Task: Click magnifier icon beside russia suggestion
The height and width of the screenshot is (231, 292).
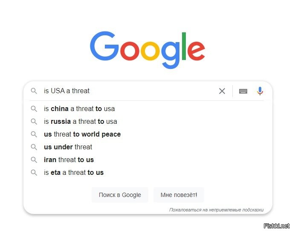Action: 34,122
